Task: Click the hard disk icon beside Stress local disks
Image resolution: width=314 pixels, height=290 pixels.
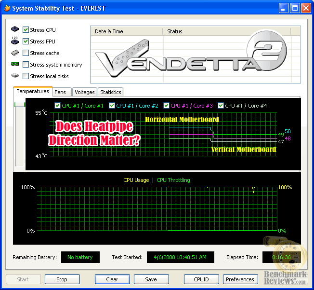Action: 15,76
